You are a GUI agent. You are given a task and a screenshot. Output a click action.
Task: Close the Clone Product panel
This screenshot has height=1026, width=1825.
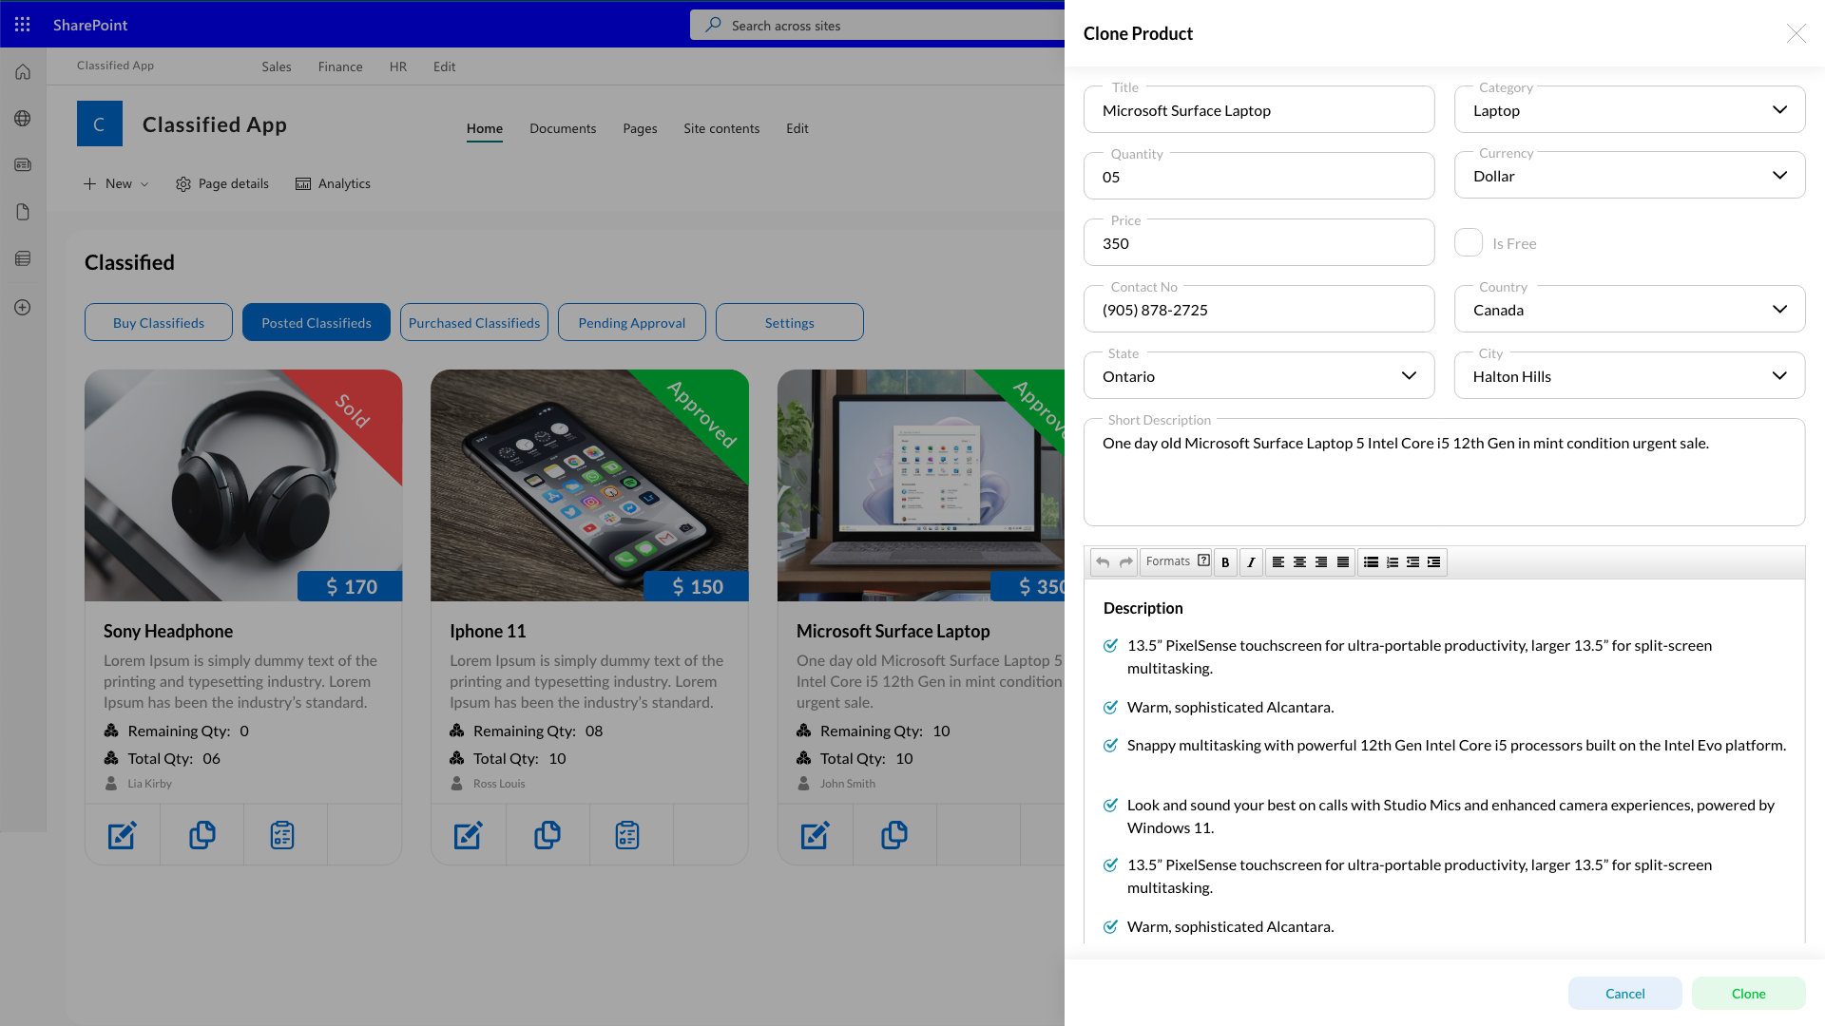1796,33
